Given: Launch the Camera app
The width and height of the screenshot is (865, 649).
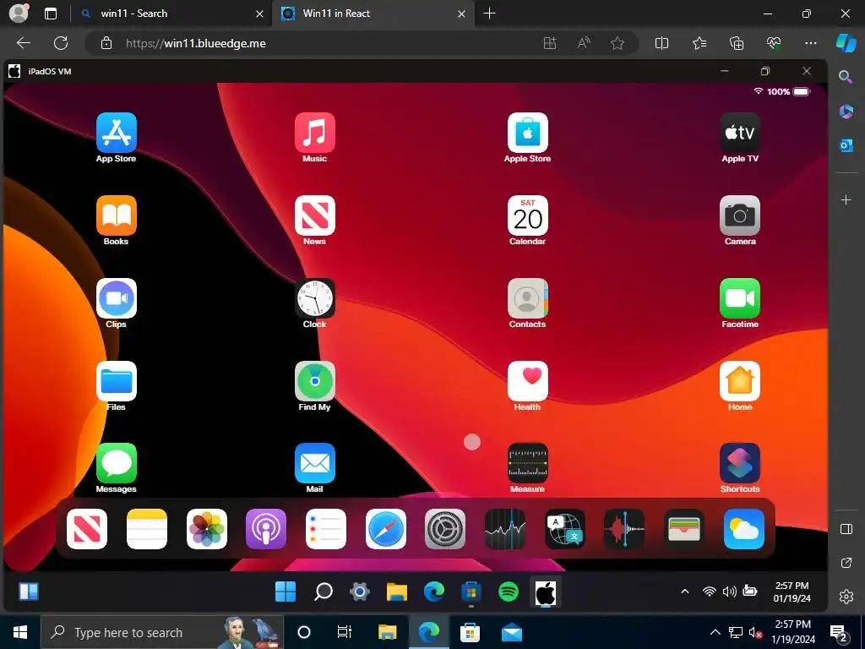Looking at the screenshot, I should pos(740,215).
